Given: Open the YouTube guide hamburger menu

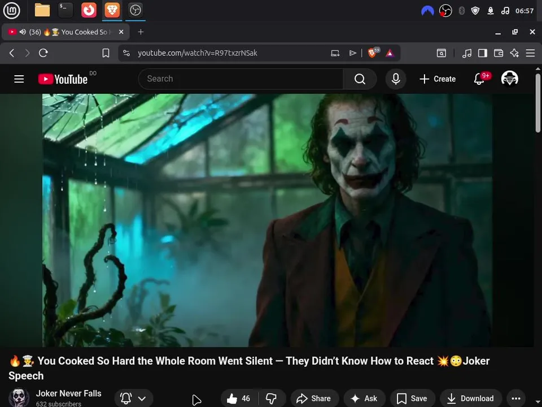Looking at the screenshot, I should (x=19, y=79).
